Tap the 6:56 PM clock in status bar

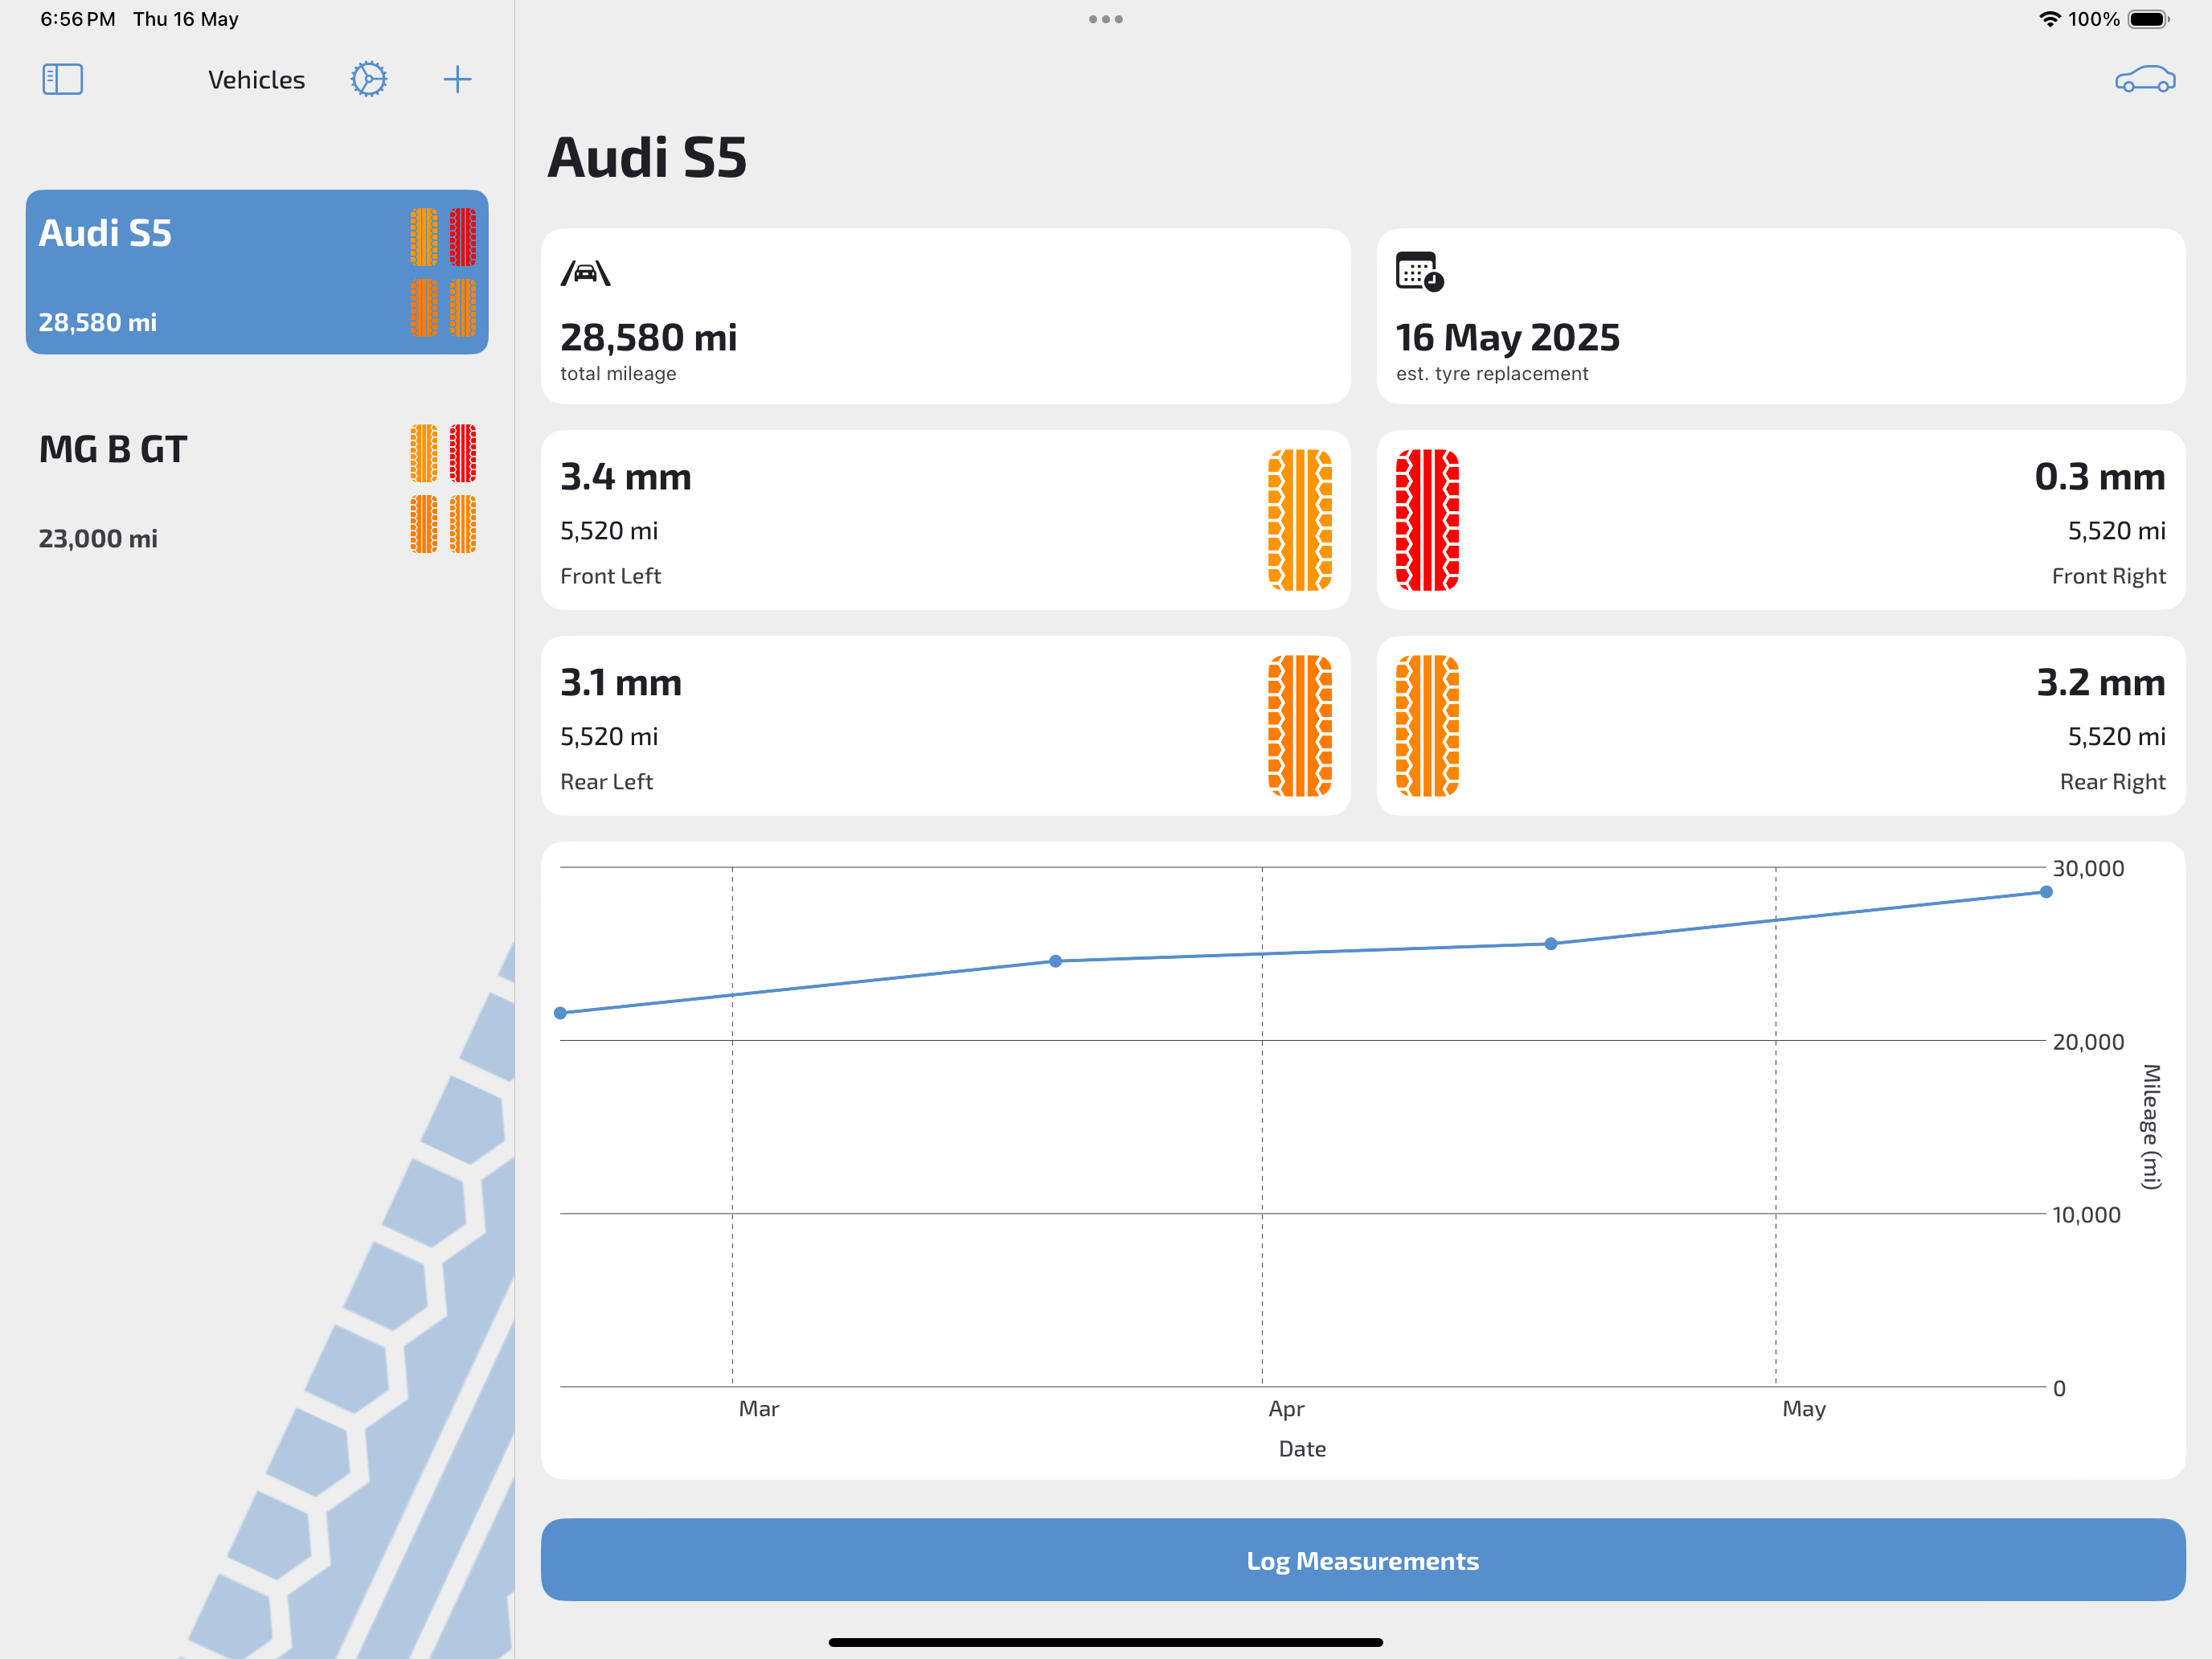(77, 19)
